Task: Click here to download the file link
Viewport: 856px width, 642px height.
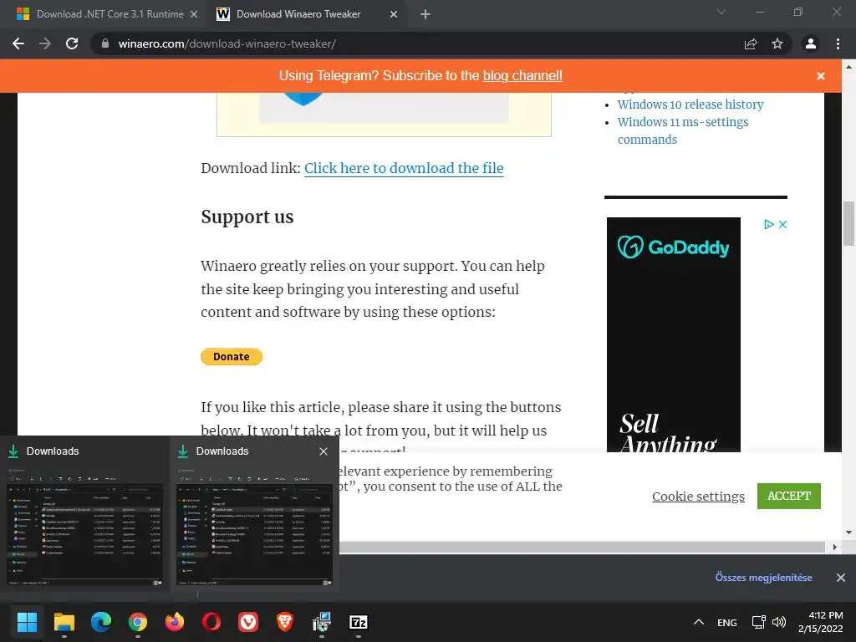Action: pos(404,168)
